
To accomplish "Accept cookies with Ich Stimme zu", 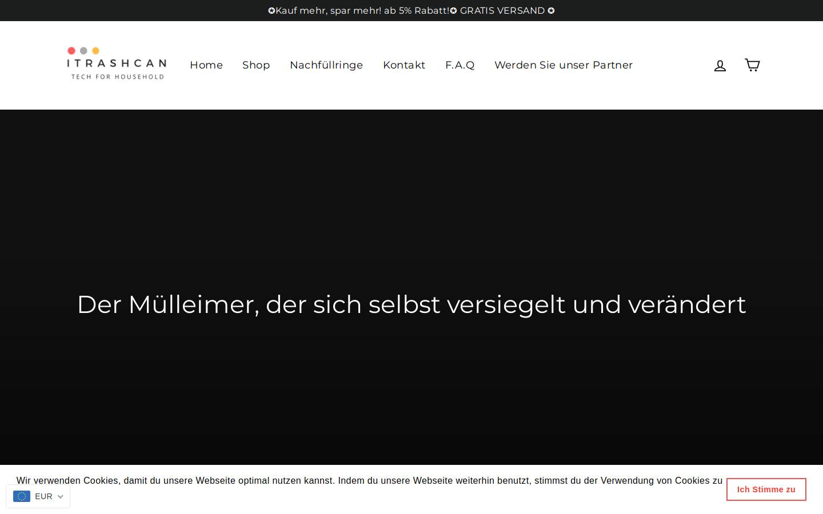I will [766, 489].
